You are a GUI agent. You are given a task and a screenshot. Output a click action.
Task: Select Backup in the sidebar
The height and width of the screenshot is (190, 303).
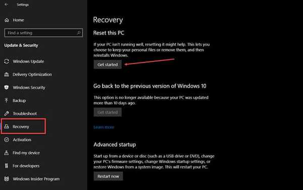pyautogui.click(x=19, y=100)
